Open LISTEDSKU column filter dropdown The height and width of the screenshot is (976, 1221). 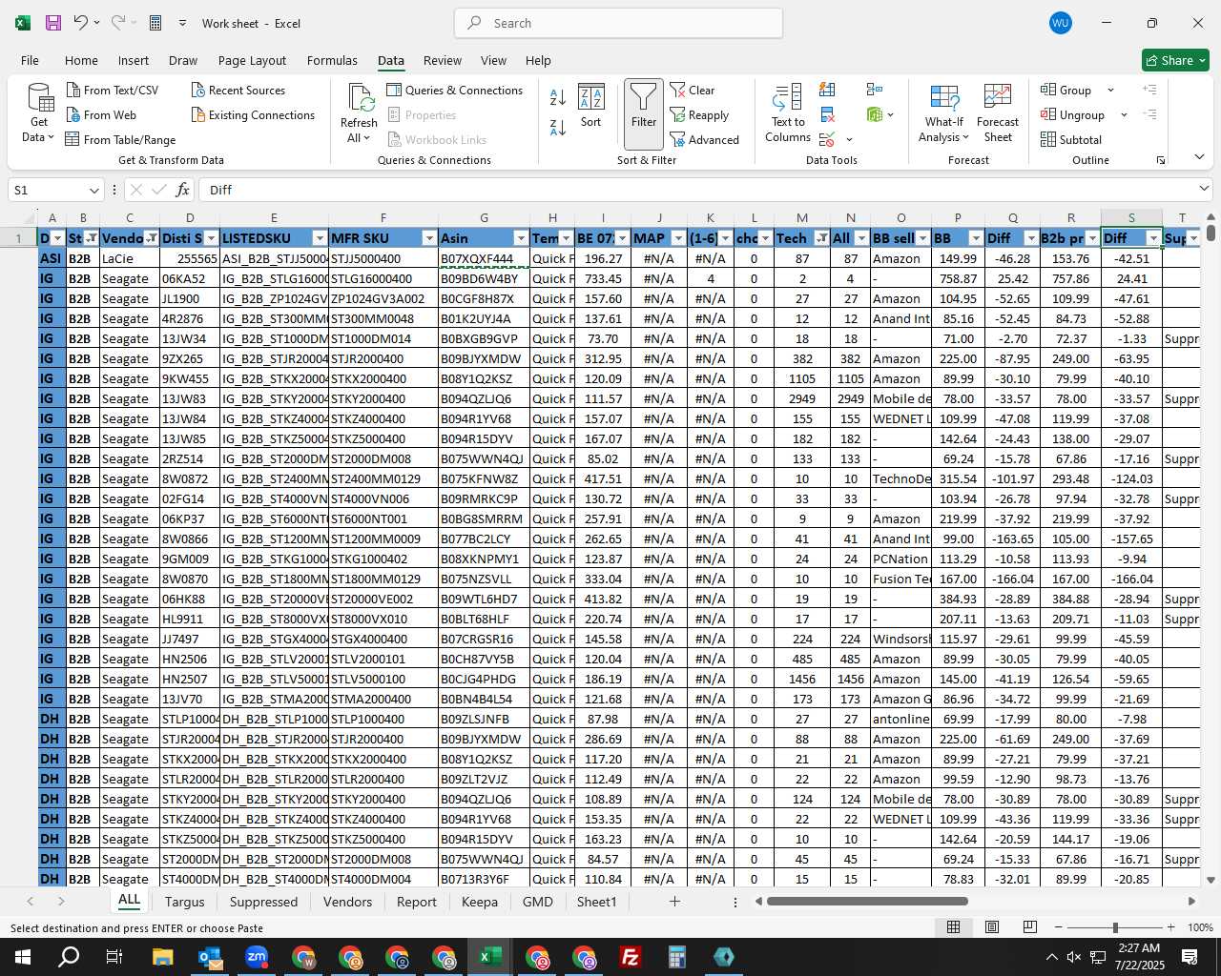click(320, 238)
